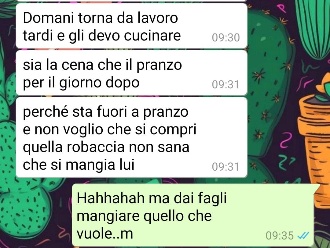Click the 09:30 timestamp
The width and height of the screenshot is (330, 248).
pyautogui.click(x=226, y=38)
